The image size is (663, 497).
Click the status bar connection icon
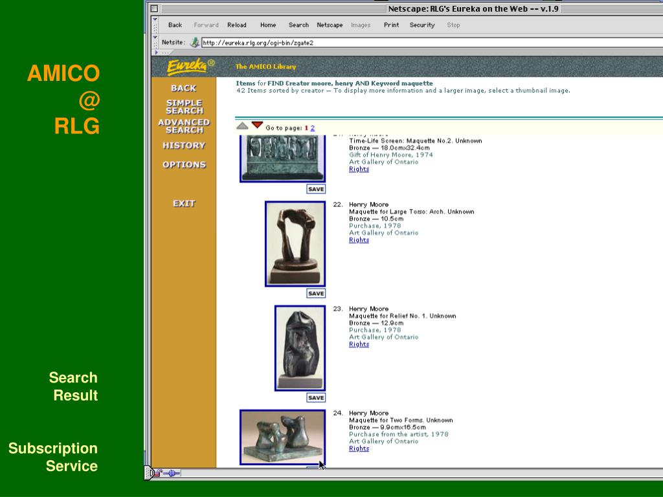click(172, 473)
